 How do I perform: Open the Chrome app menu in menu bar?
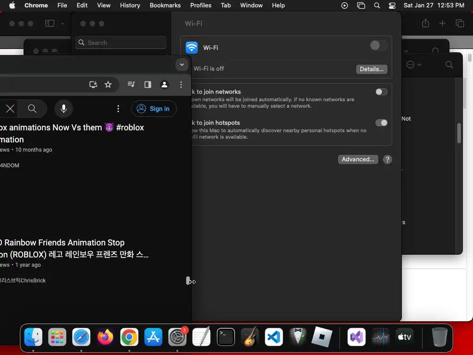(36, 5)
